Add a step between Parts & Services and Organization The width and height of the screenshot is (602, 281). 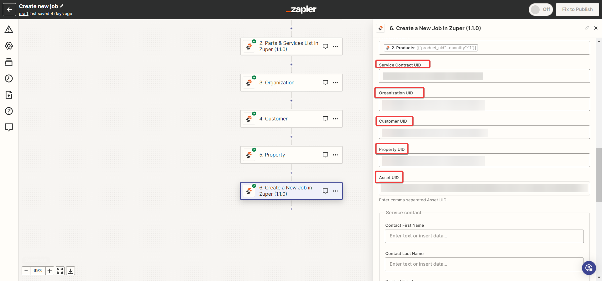pyautogui.click(x=291, y=65)
